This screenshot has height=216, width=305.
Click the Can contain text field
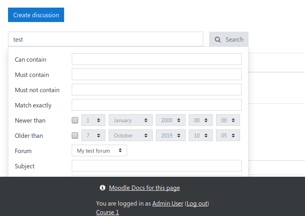click(157, 59)
